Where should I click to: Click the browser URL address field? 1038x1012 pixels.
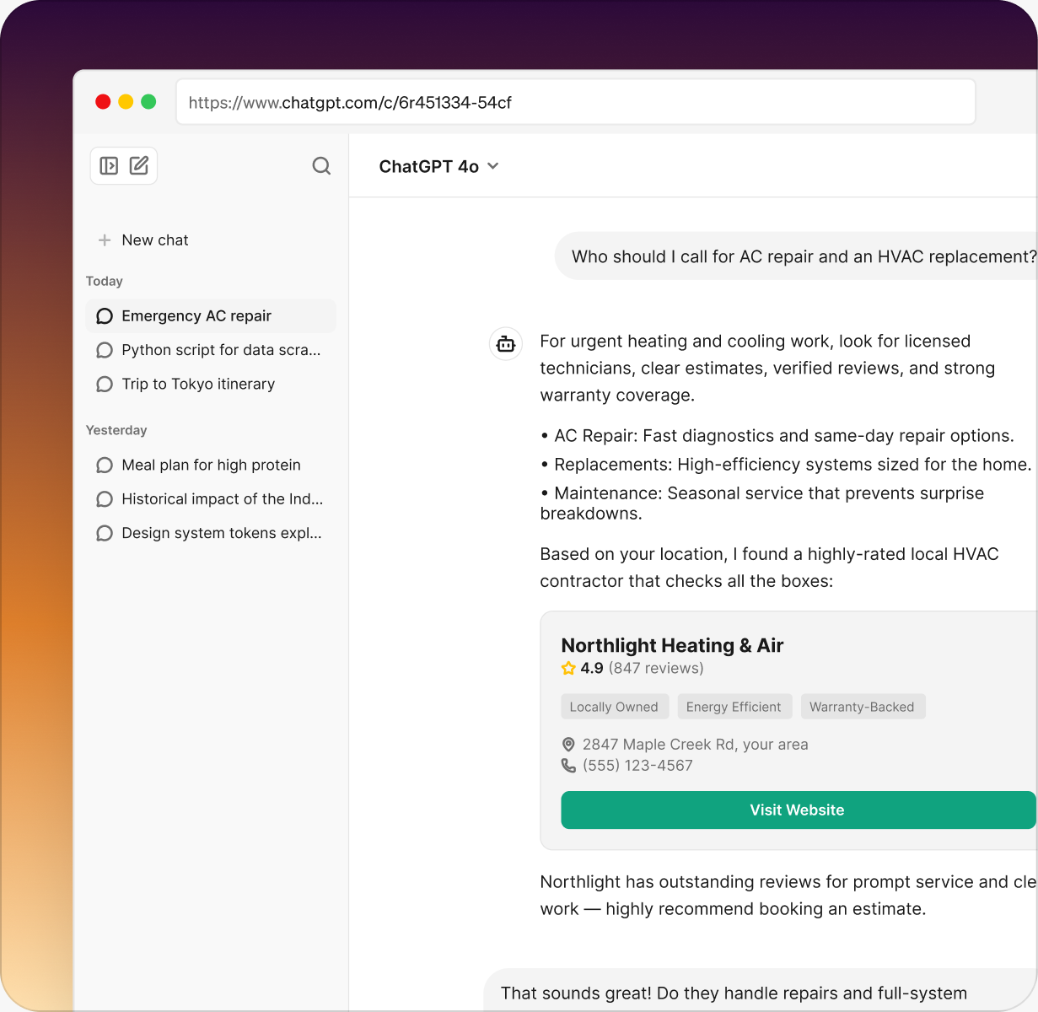coord(575,102)
